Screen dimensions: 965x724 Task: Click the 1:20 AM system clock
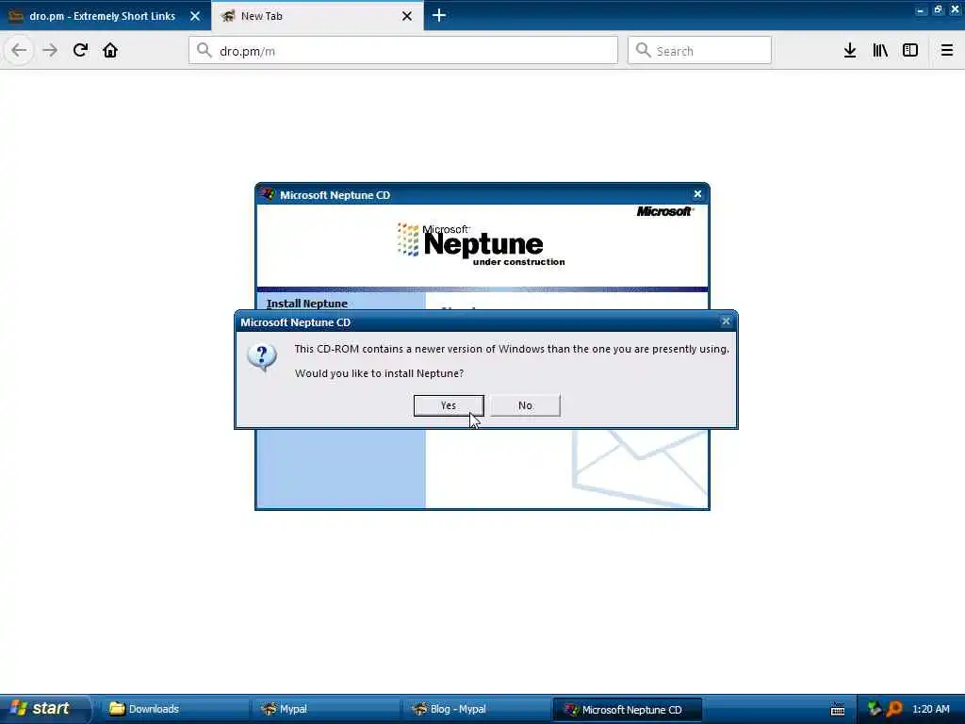point(931,709)
